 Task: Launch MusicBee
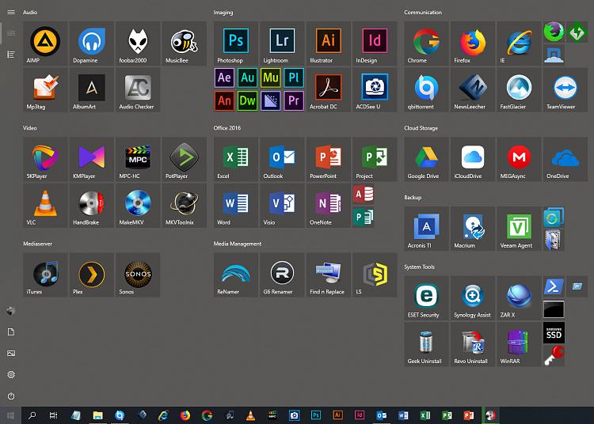click(184, 44)
